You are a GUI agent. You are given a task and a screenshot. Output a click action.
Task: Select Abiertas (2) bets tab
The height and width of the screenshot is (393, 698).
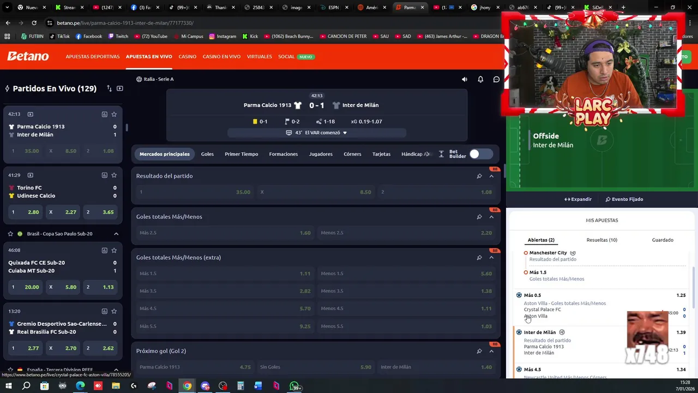541,240
